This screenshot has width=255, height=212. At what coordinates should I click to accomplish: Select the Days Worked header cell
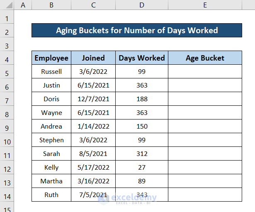click(x=142, y=58)
